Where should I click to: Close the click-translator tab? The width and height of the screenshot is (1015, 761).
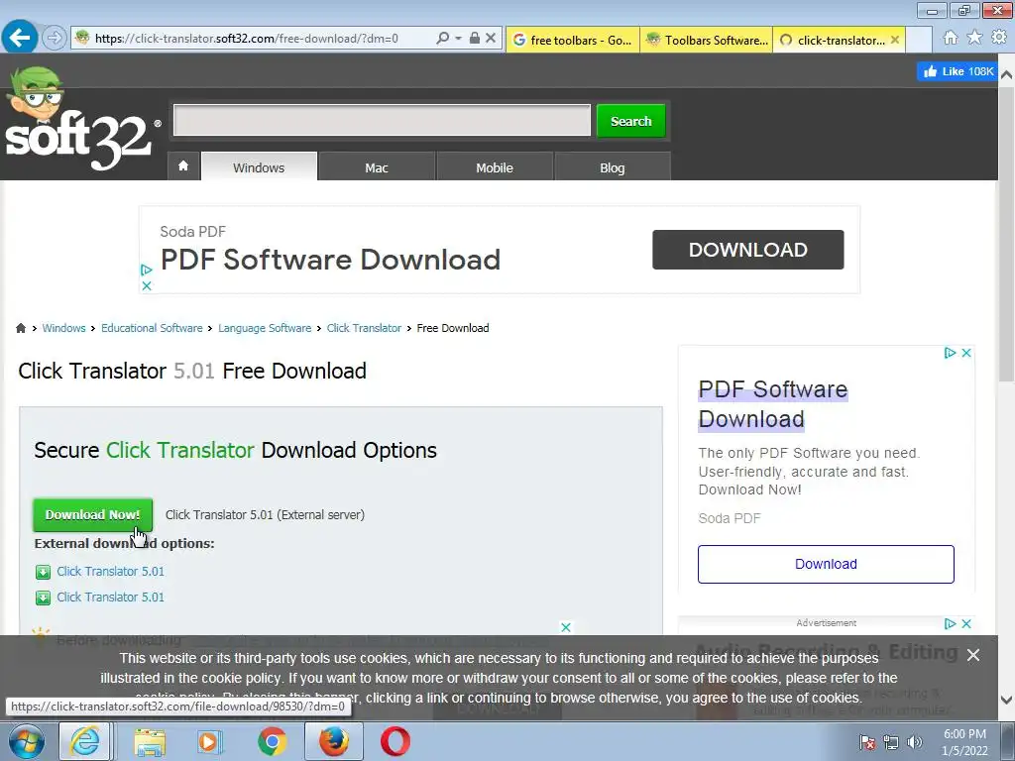point(895,40)
